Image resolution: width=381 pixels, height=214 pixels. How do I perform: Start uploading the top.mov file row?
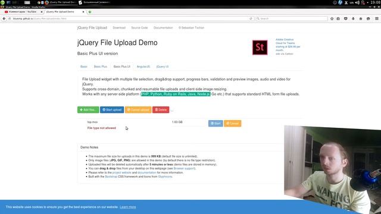(216, 123)
